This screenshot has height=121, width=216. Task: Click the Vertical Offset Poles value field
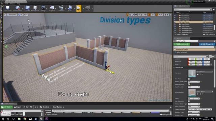[194, 82]
